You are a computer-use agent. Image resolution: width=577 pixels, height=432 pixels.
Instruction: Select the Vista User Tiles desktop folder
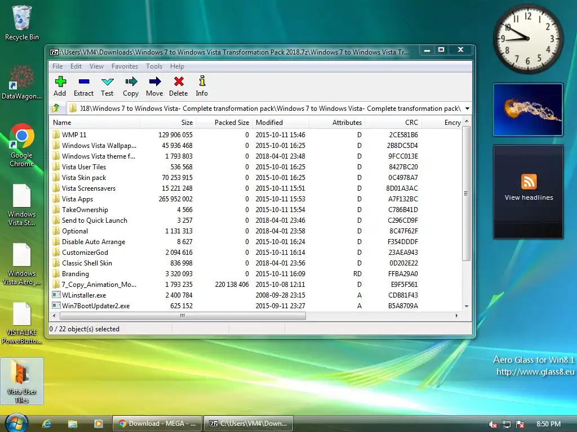pyautogui.click(x=22, y=381)
